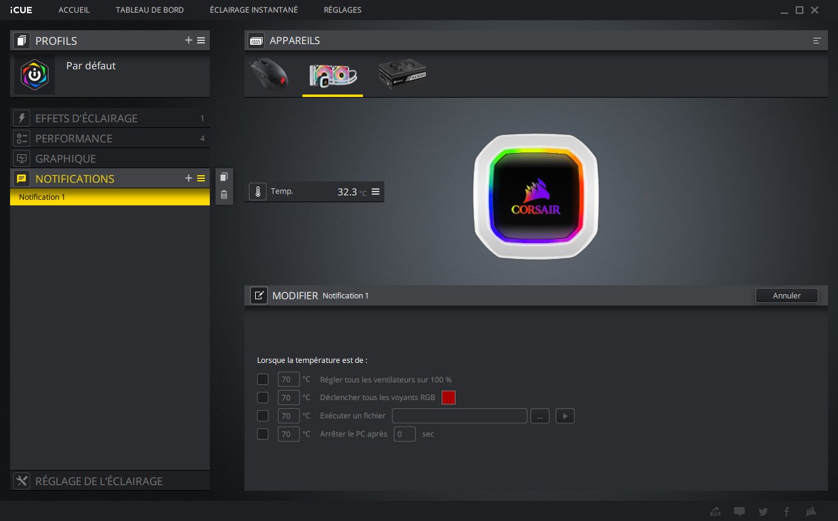838x521 pixels.
Task: Open Éclairage instantané menu
Action: pos(254,10)
